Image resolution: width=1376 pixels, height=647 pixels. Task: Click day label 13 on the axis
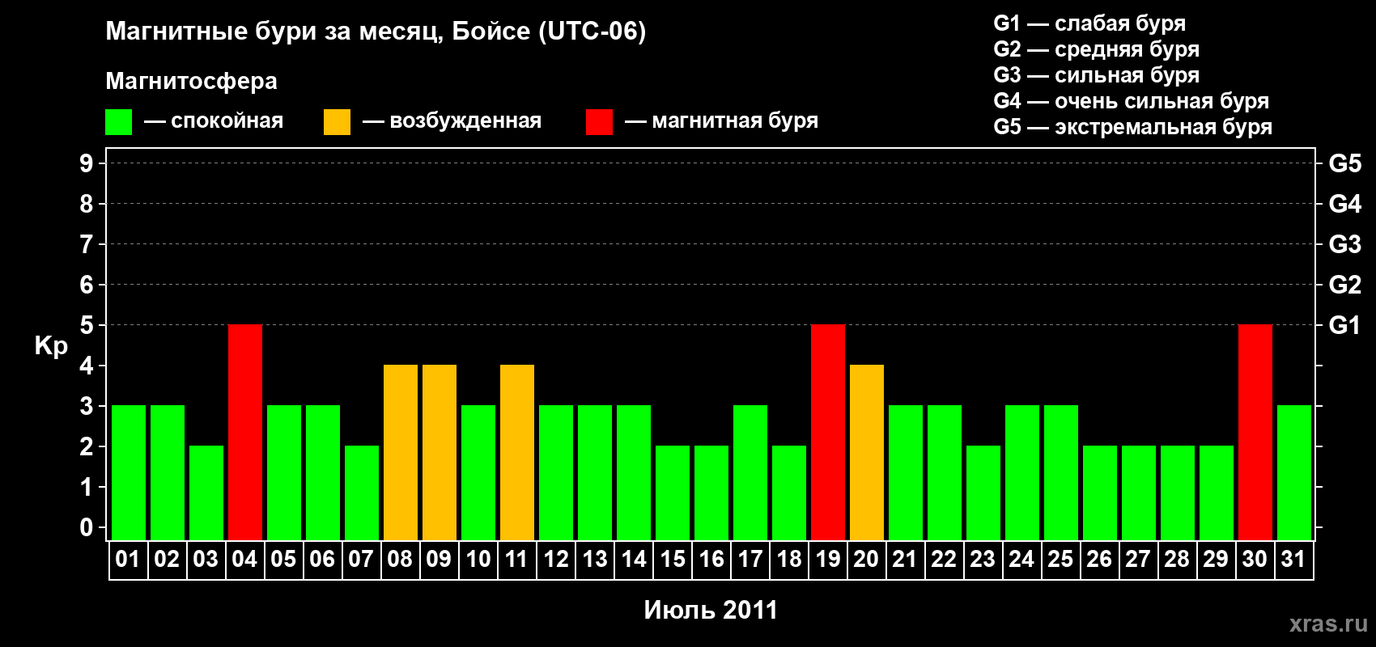click(594, 560)
